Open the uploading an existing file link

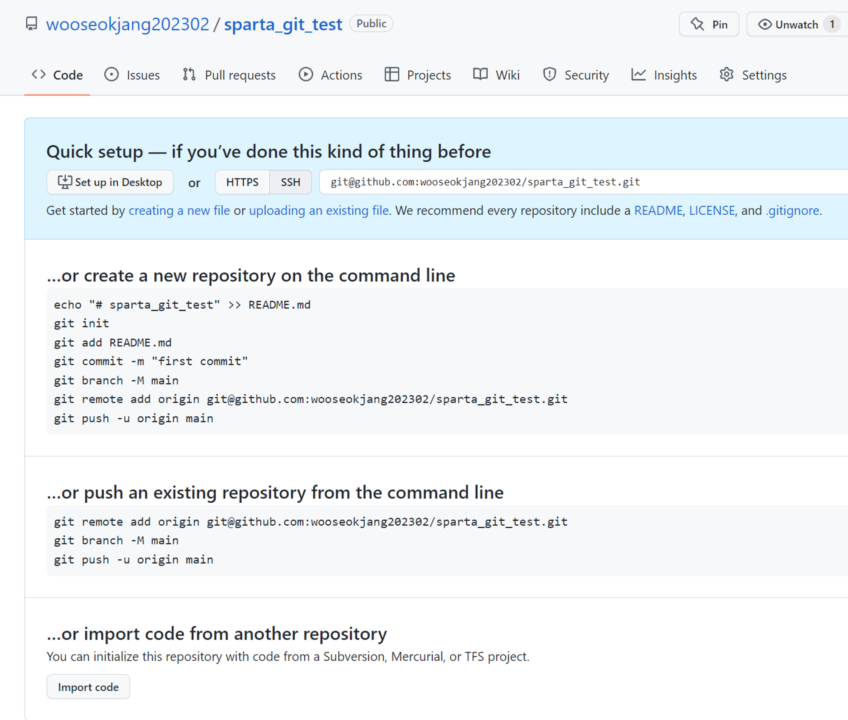click(x=319, y=210)
